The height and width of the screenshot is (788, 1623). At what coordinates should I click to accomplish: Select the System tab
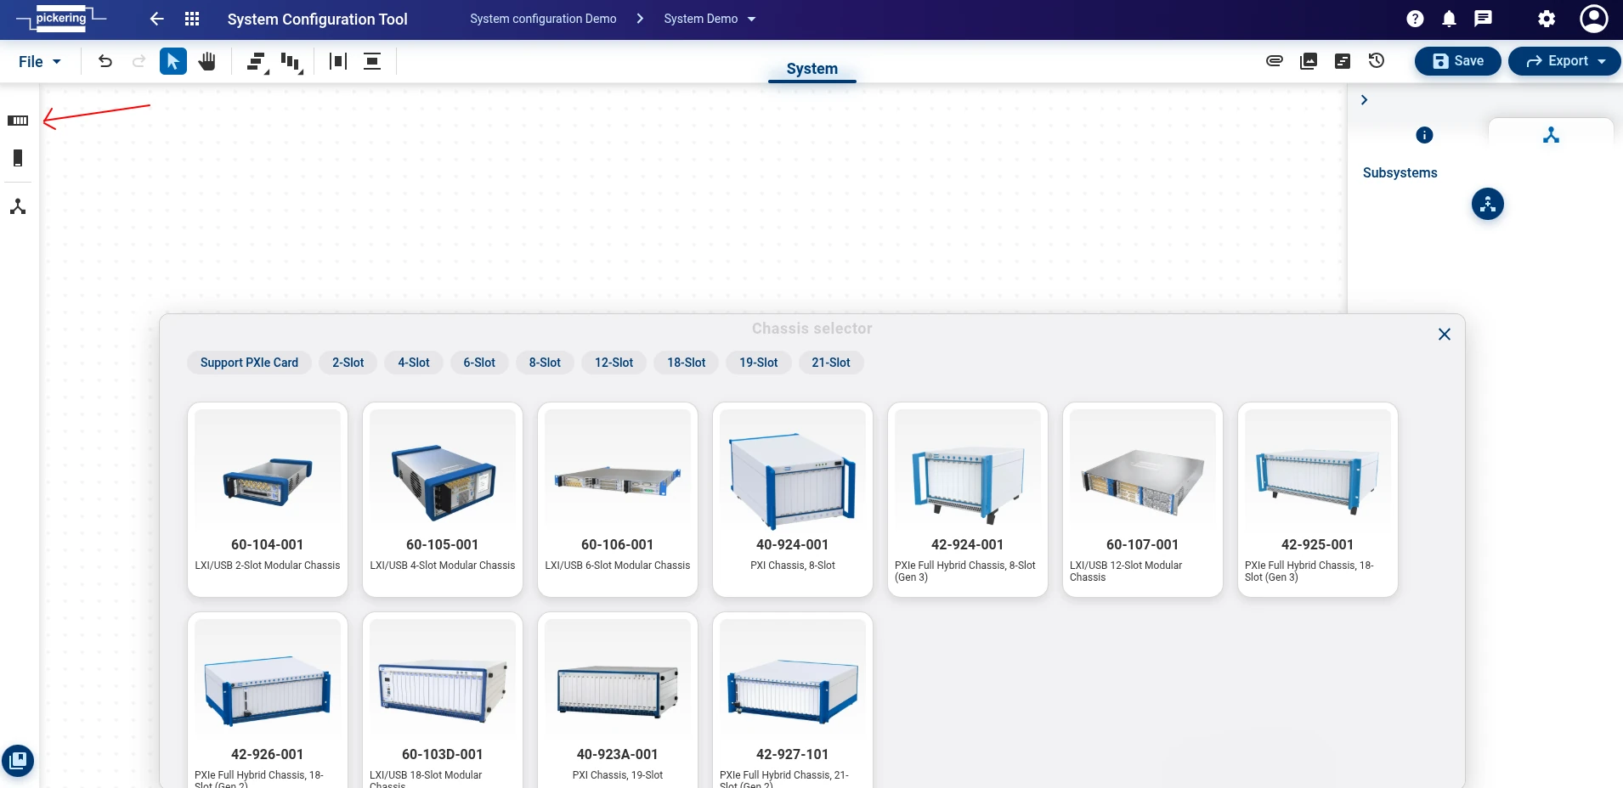(x=811, y=69)
